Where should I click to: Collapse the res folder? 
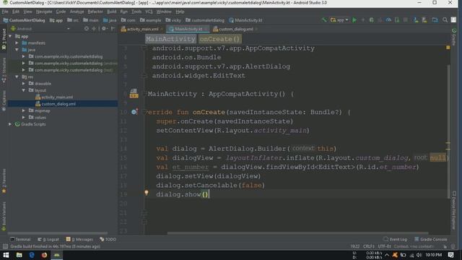[17, 77]
